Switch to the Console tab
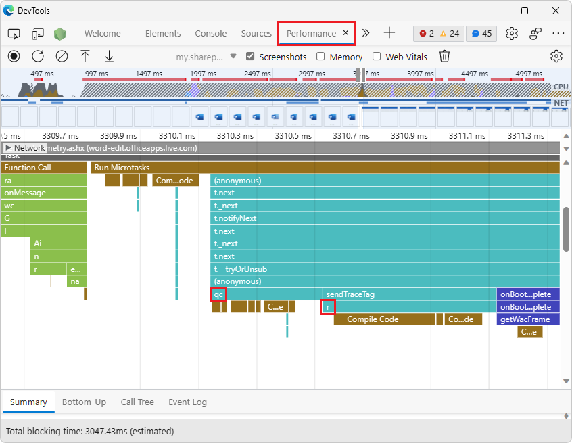The width and height of the screenshot is (572, 443). tap(210, 34)
